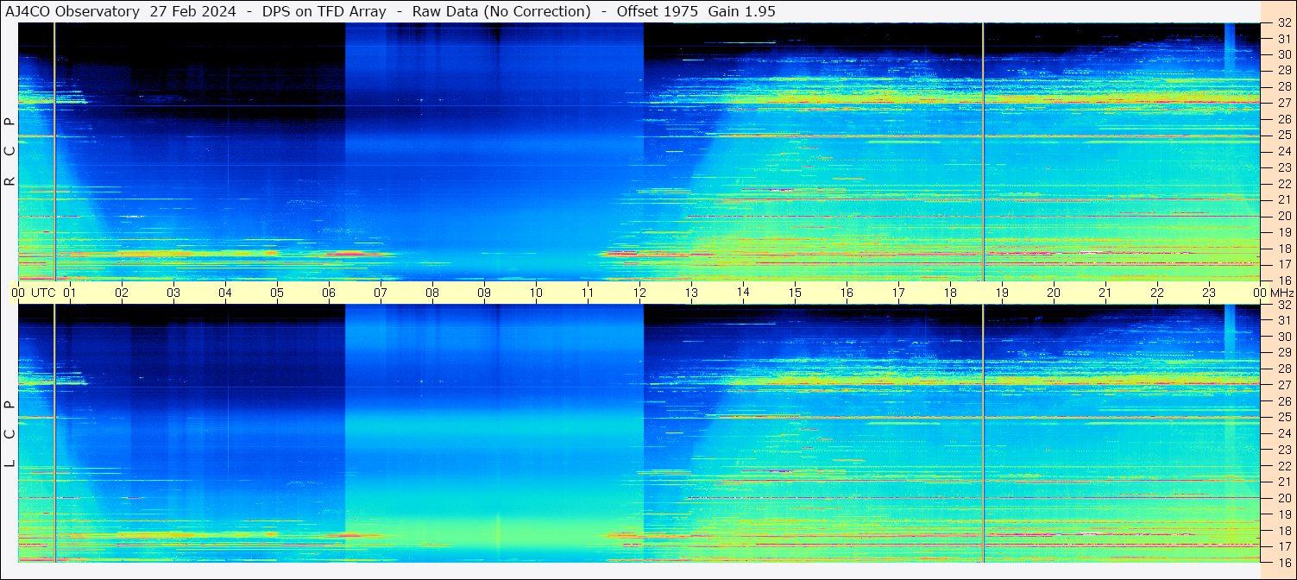This screenshot has height=580, width=1297.
Task: Click the "AJ4CO Observatory" title text
Action: point(72,11)
